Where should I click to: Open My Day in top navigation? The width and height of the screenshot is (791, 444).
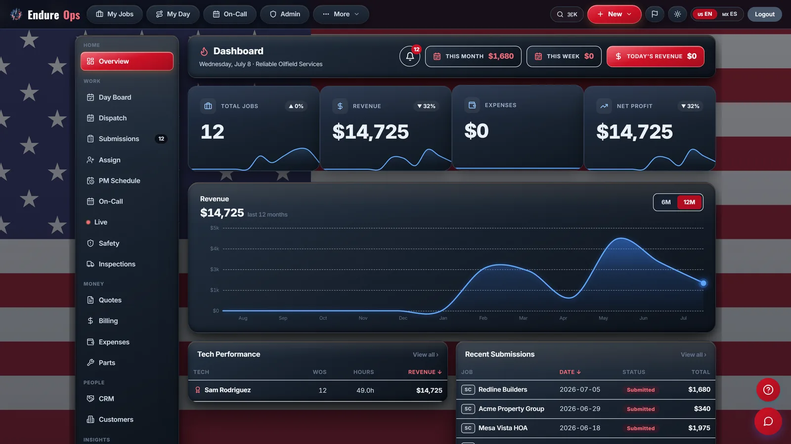click(173, 14)
